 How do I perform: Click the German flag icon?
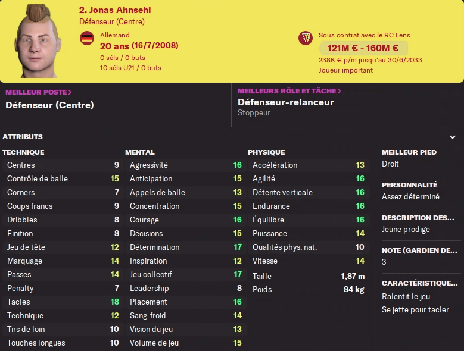click(87, 39)
